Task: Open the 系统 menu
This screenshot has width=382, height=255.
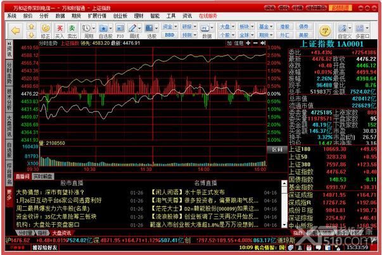Action: pos(11,16)
